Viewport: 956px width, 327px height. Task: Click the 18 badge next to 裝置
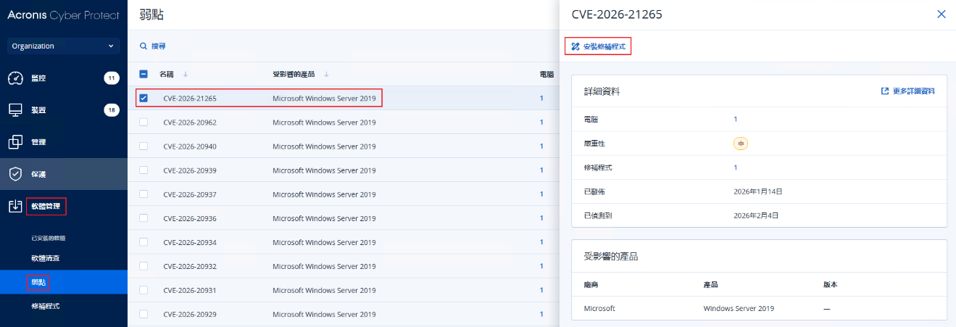click(x=112, y=110)
